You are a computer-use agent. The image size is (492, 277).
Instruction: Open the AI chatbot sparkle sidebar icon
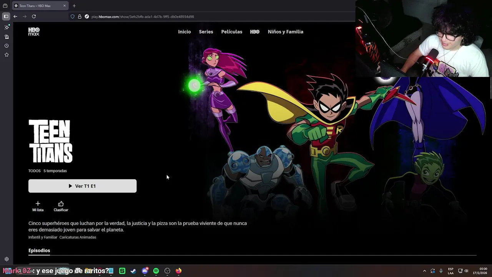(x=7, y=27)
